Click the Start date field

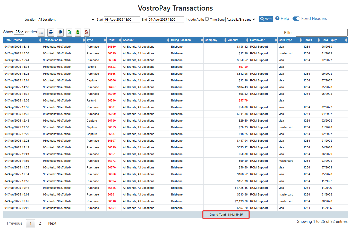coord(122,19)
